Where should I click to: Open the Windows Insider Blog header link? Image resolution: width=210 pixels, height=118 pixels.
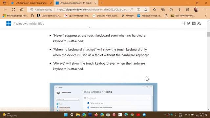click(30, 24)
